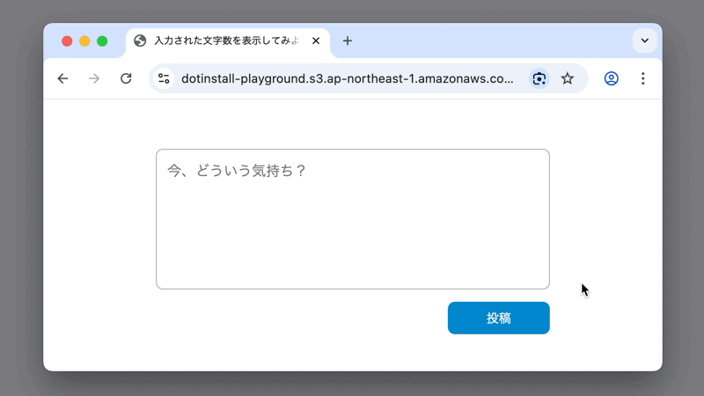Click the forward navigation arrow
704x396 pixels.
click(x=94, y=78)
